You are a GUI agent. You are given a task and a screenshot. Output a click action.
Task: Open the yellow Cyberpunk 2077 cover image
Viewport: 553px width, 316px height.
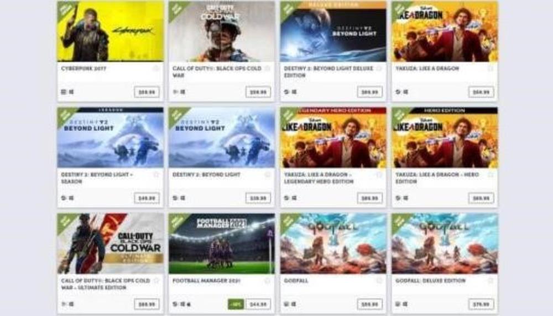pos(111,31)
